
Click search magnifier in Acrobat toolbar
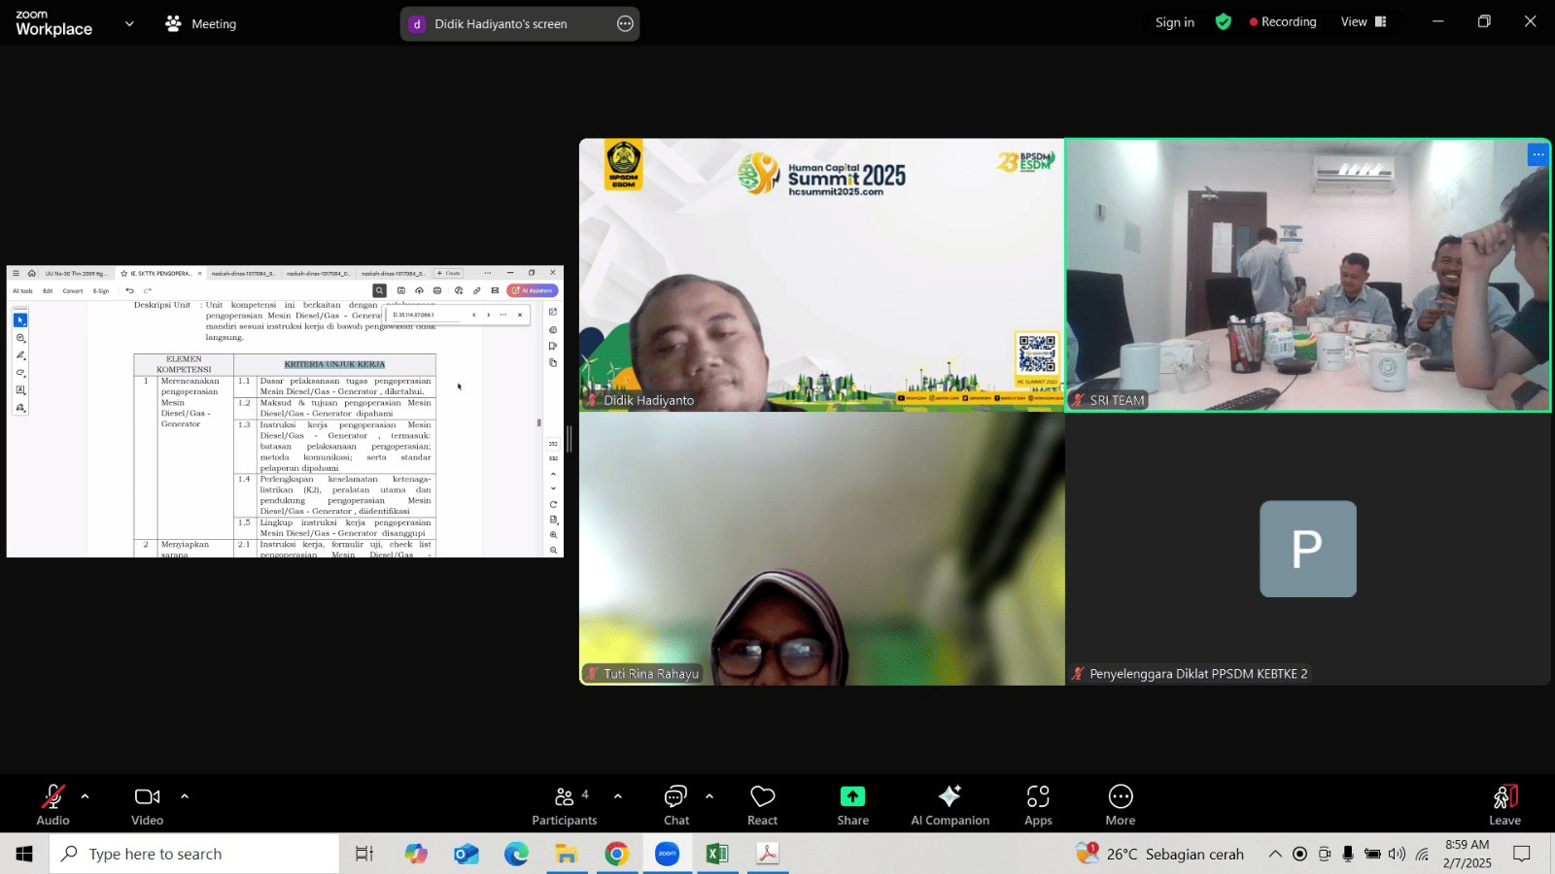coord(380,290)
